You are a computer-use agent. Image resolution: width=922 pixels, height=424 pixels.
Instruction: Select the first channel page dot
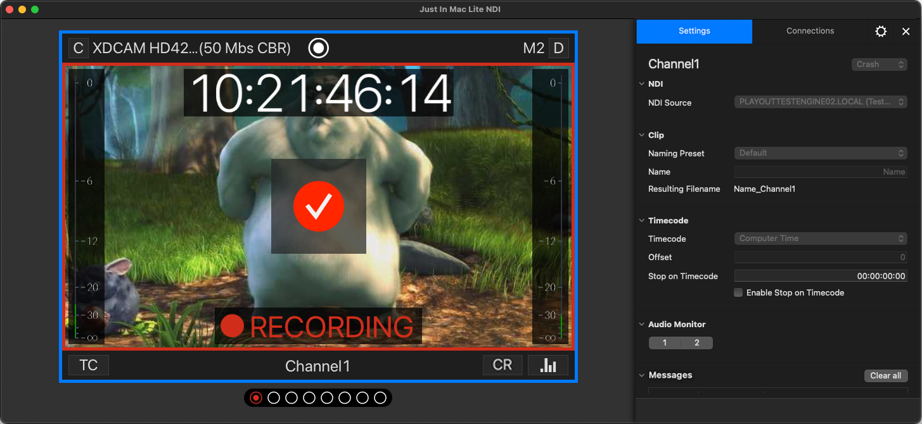[256, 397]
